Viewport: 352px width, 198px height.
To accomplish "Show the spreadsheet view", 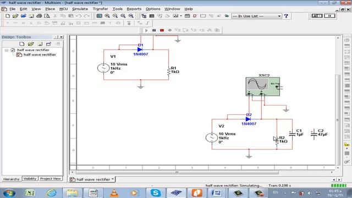I will [x=152, y=16].
